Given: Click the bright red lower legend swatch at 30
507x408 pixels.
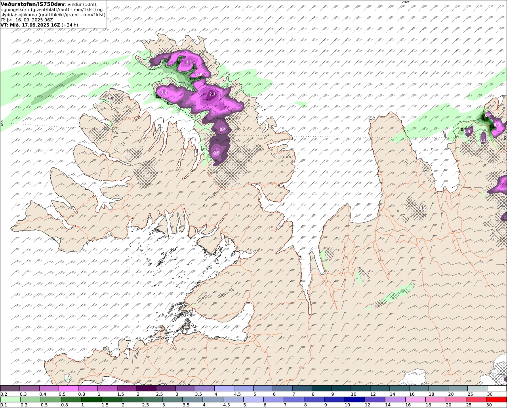Looking at the screenshot, I should (496, 399).
